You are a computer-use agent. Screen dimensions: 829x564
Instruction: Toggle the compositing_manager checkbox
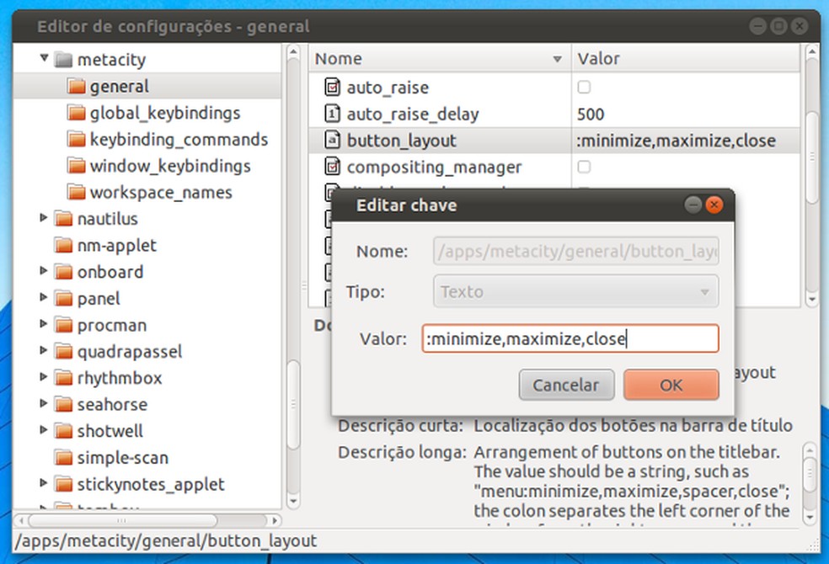584,167
